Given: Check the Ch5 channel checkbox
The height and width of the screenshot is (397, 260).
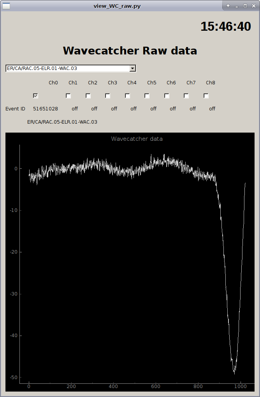Looking at the screenshot, I should coord(147,96).
